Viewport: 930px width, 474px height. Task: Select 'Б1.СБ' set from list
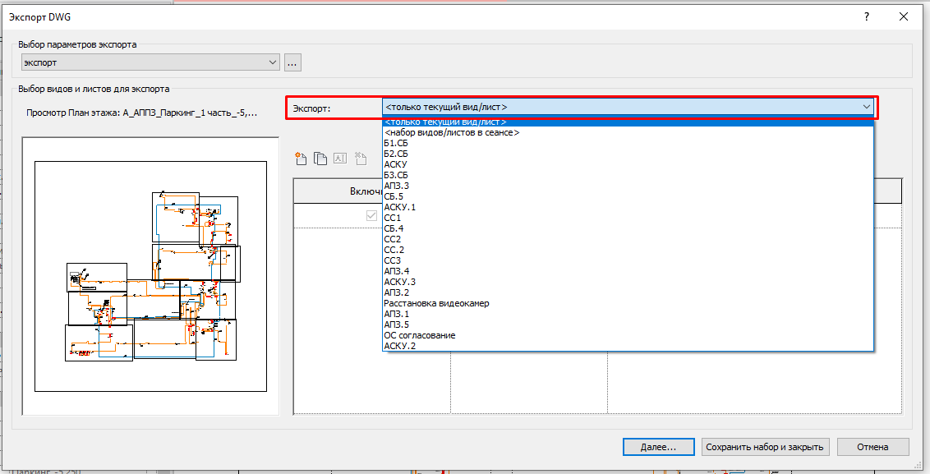(396, 143)
